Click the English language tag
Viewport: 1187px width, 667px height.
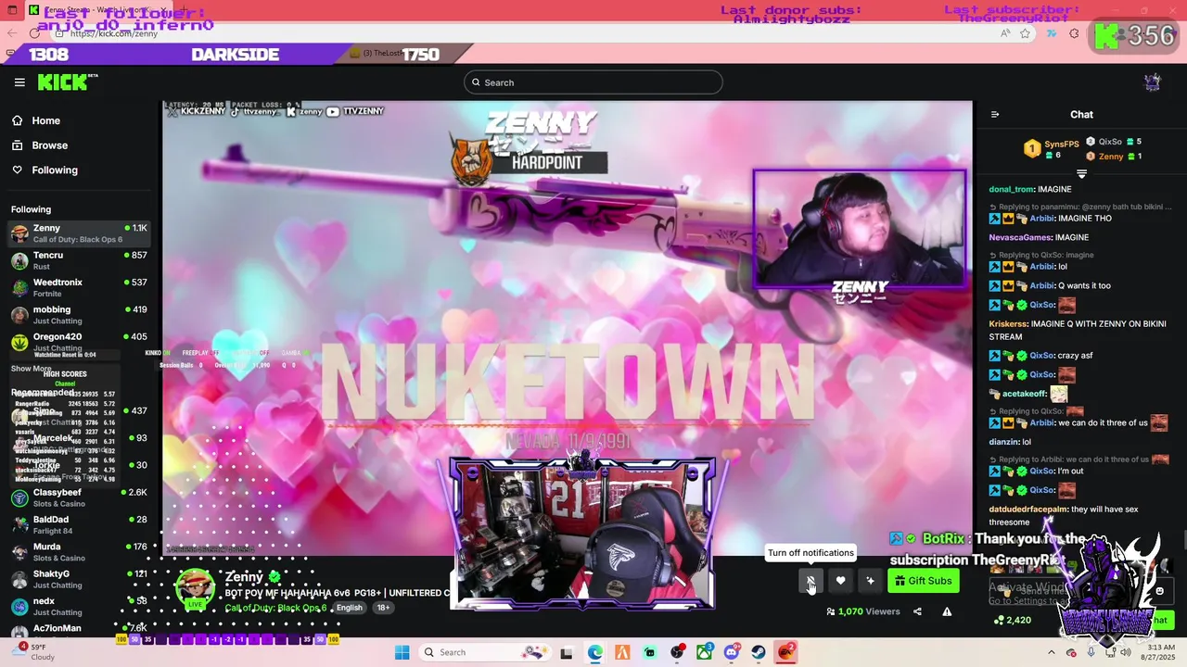tap(349, 608)
